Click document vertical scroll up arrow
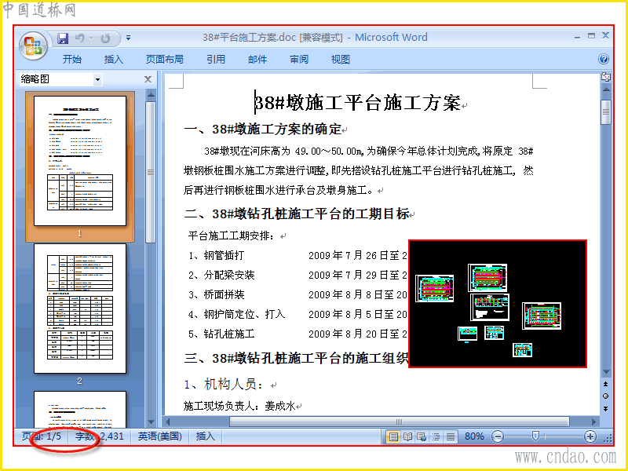 (x=606, y=89)
